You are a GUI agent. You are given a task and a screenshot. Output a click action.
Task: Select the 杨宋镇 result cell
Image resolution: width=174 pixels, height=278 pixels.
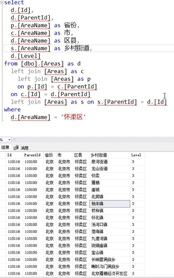coord(110,204)
